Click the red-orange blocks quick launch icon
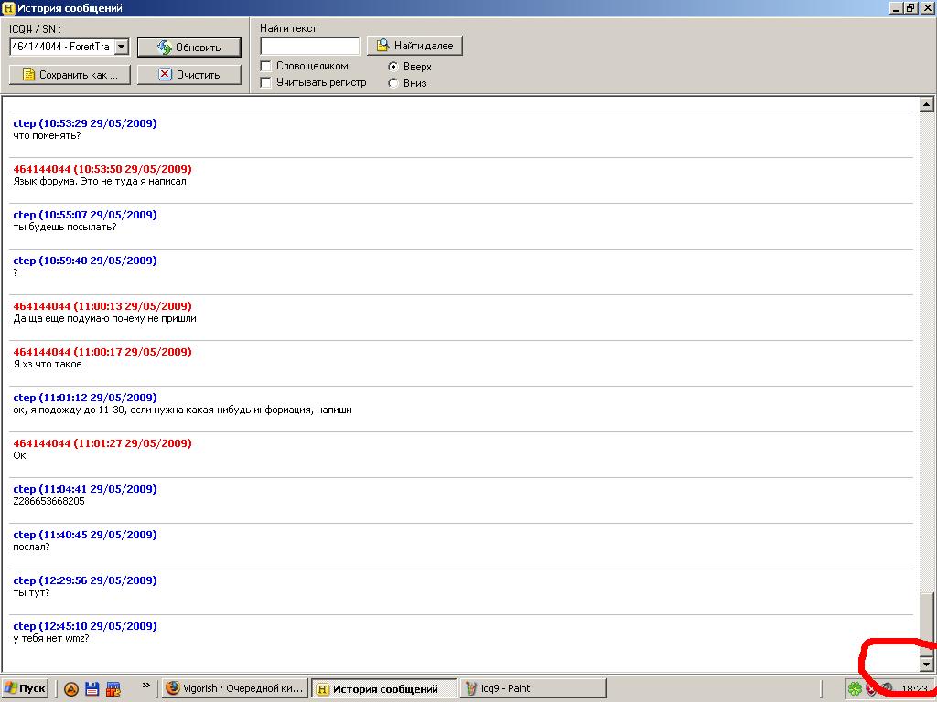937x702 pixels. (x=113, y=689)
